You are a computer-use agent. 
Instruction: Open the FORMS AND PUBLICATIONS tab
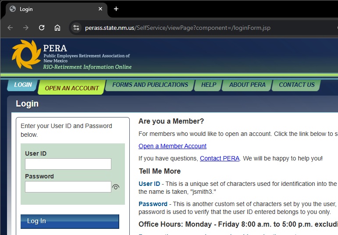click(x=150, y=85)
